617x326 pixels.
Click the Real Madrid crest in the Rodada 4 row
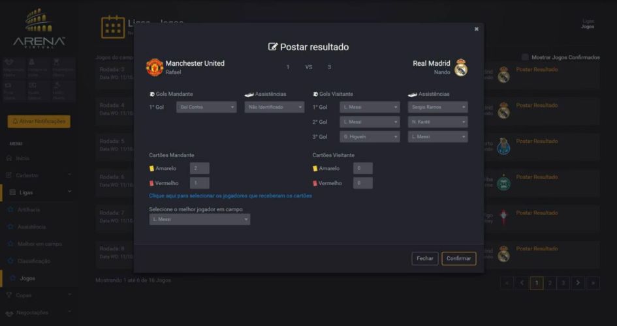(x=503, y=110)
